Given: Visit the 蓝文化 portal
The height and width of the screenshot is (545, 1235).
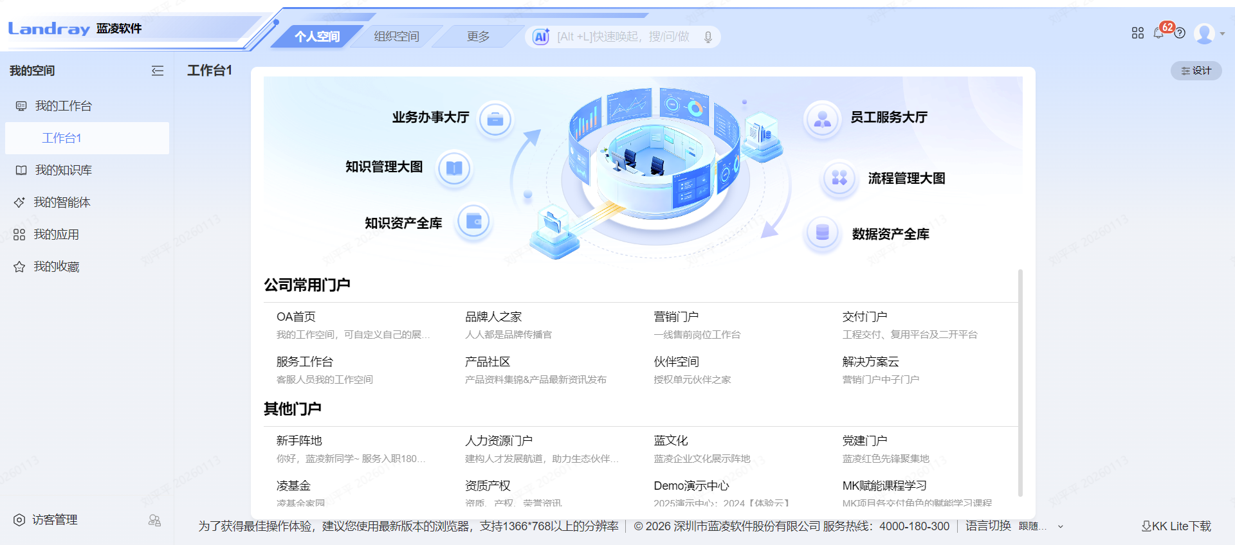Looking at the screenshot, I should tap(671, 441).
